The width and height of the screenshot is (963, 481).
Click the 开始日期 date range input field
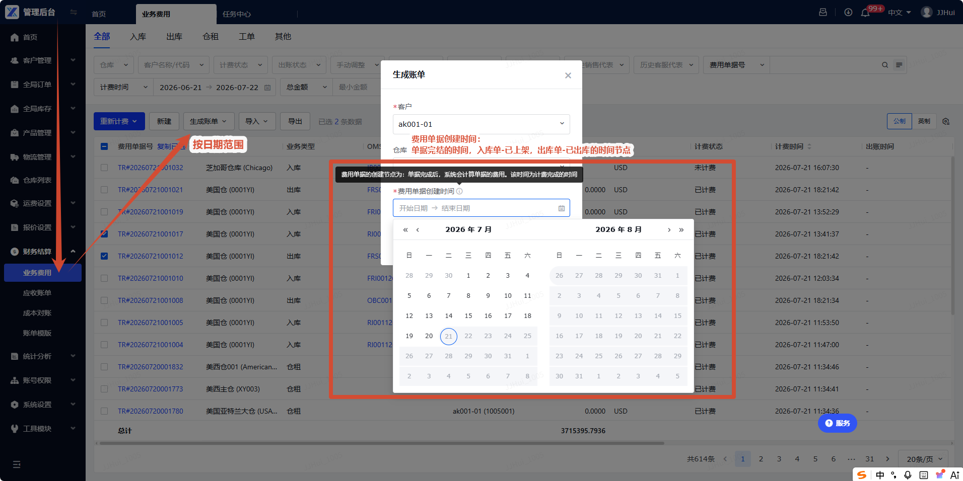click(x=414, y=208)
